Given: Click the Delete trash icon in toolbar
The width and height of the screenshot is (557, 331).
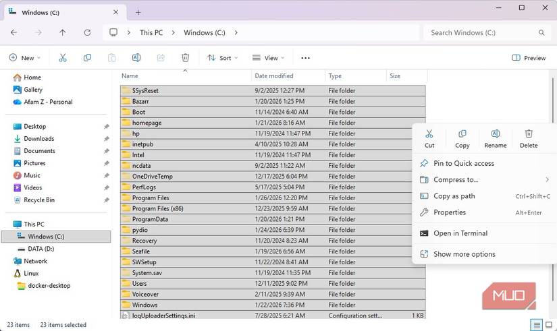Looking at the screenshot, I should point(186,58).
